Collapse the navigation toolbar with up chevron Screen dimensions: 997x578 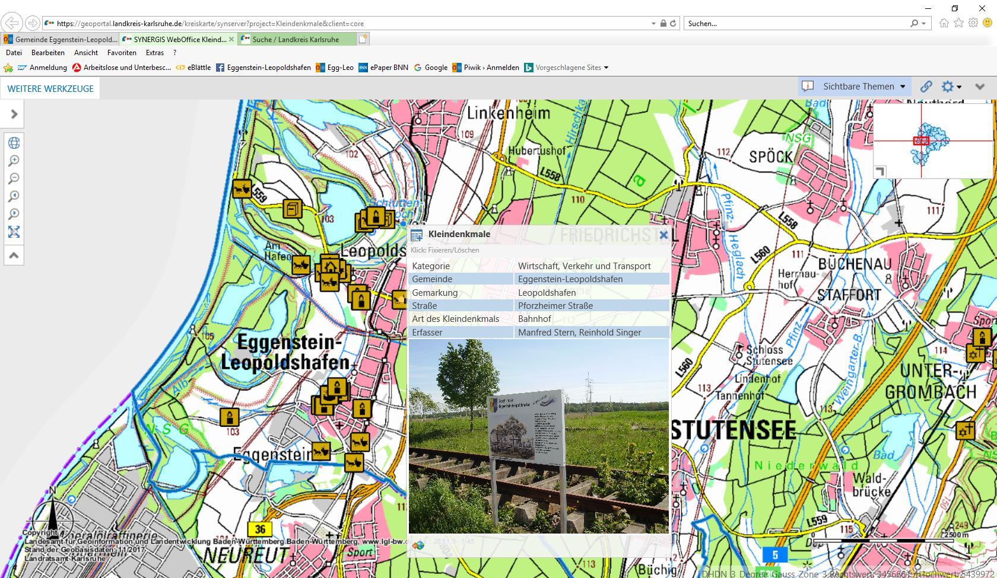[14, 256]
